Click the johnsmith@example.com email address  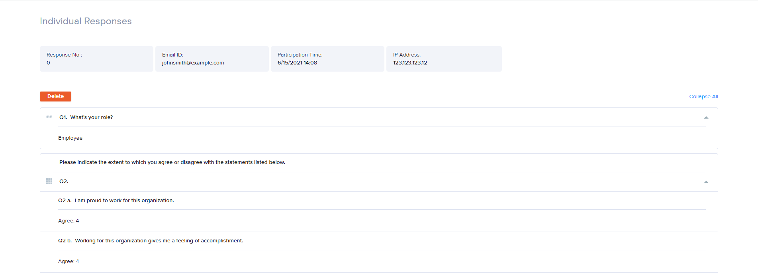pos(193,63)
